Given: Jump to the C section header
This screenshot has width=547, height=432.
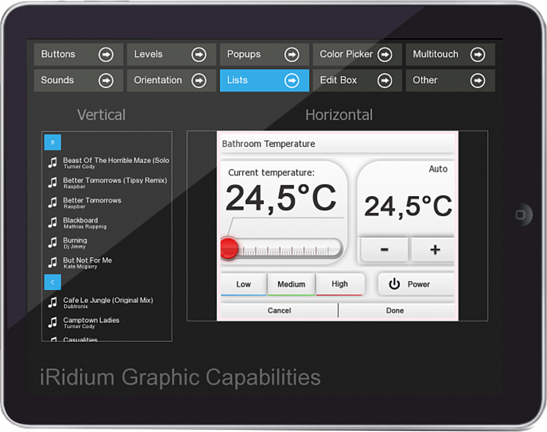Looking at the screenshot, I should [x=53, y=282].
